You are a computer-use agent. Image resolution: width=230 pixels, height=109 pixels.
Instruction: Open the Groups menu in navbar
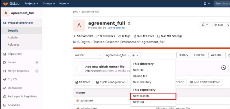tap(49, 3)
